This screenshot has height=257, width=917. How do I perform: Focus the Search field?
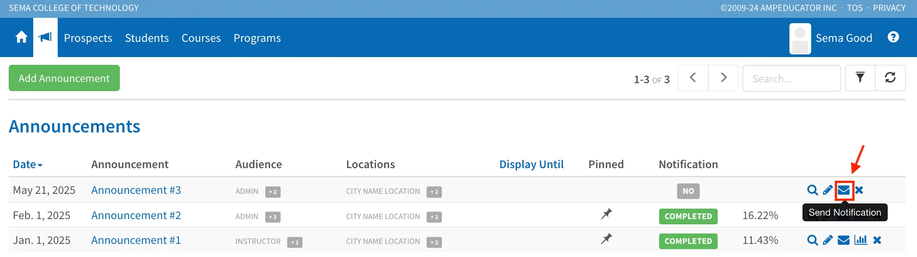coord(792,78)
